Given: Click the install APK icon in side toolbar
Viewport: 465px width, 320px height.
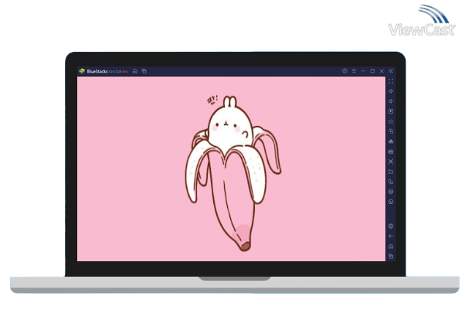Looking at the screenshot, I should coord(391,141).
